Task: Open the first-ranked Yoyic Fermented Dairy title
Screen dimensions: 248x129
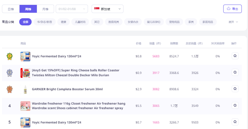Action: tap(56, 56)
